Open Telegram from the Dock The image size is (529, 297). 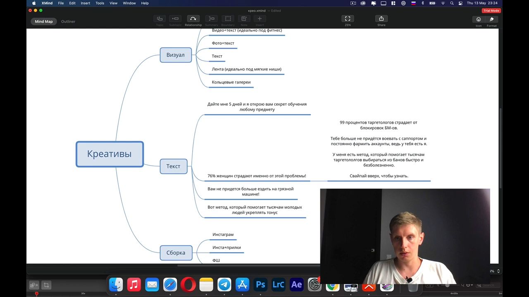224,285
